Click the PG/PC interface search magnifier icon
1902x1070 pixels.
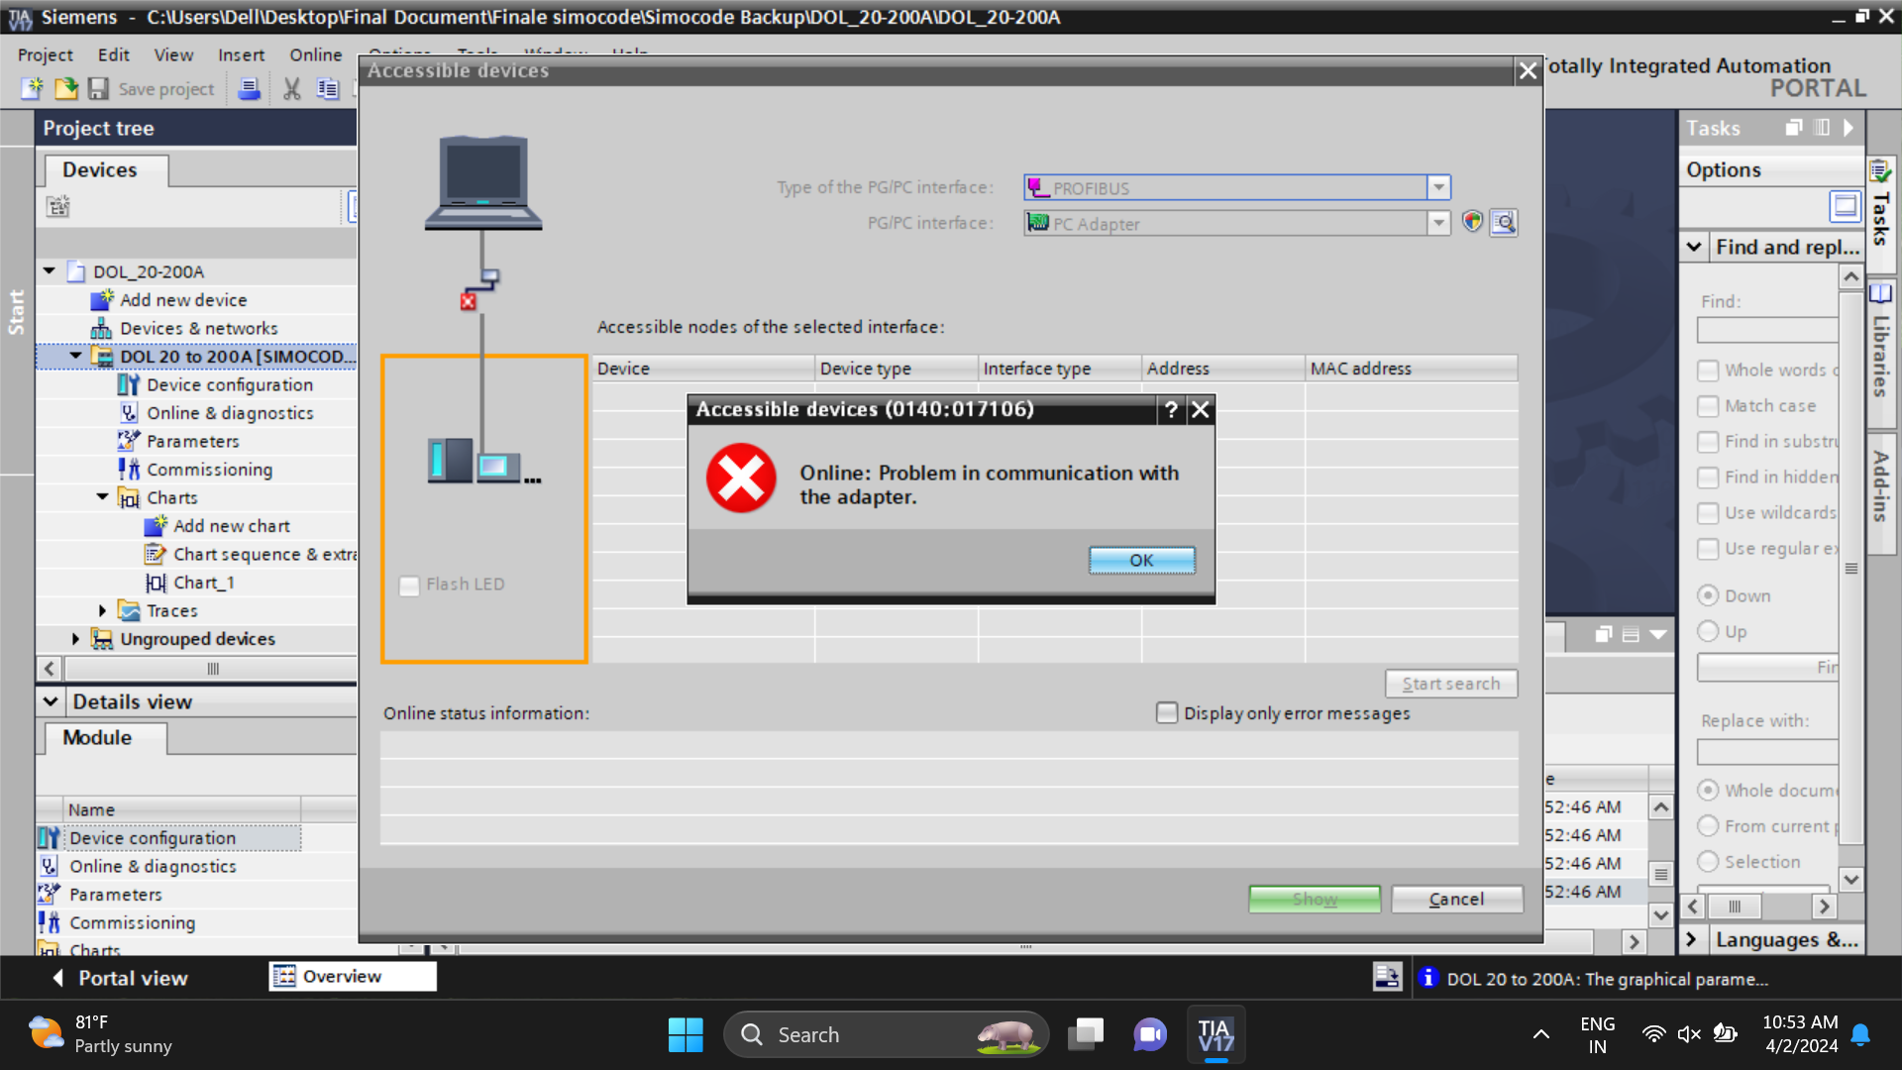pyautogui.click(x=1504, y=223)
